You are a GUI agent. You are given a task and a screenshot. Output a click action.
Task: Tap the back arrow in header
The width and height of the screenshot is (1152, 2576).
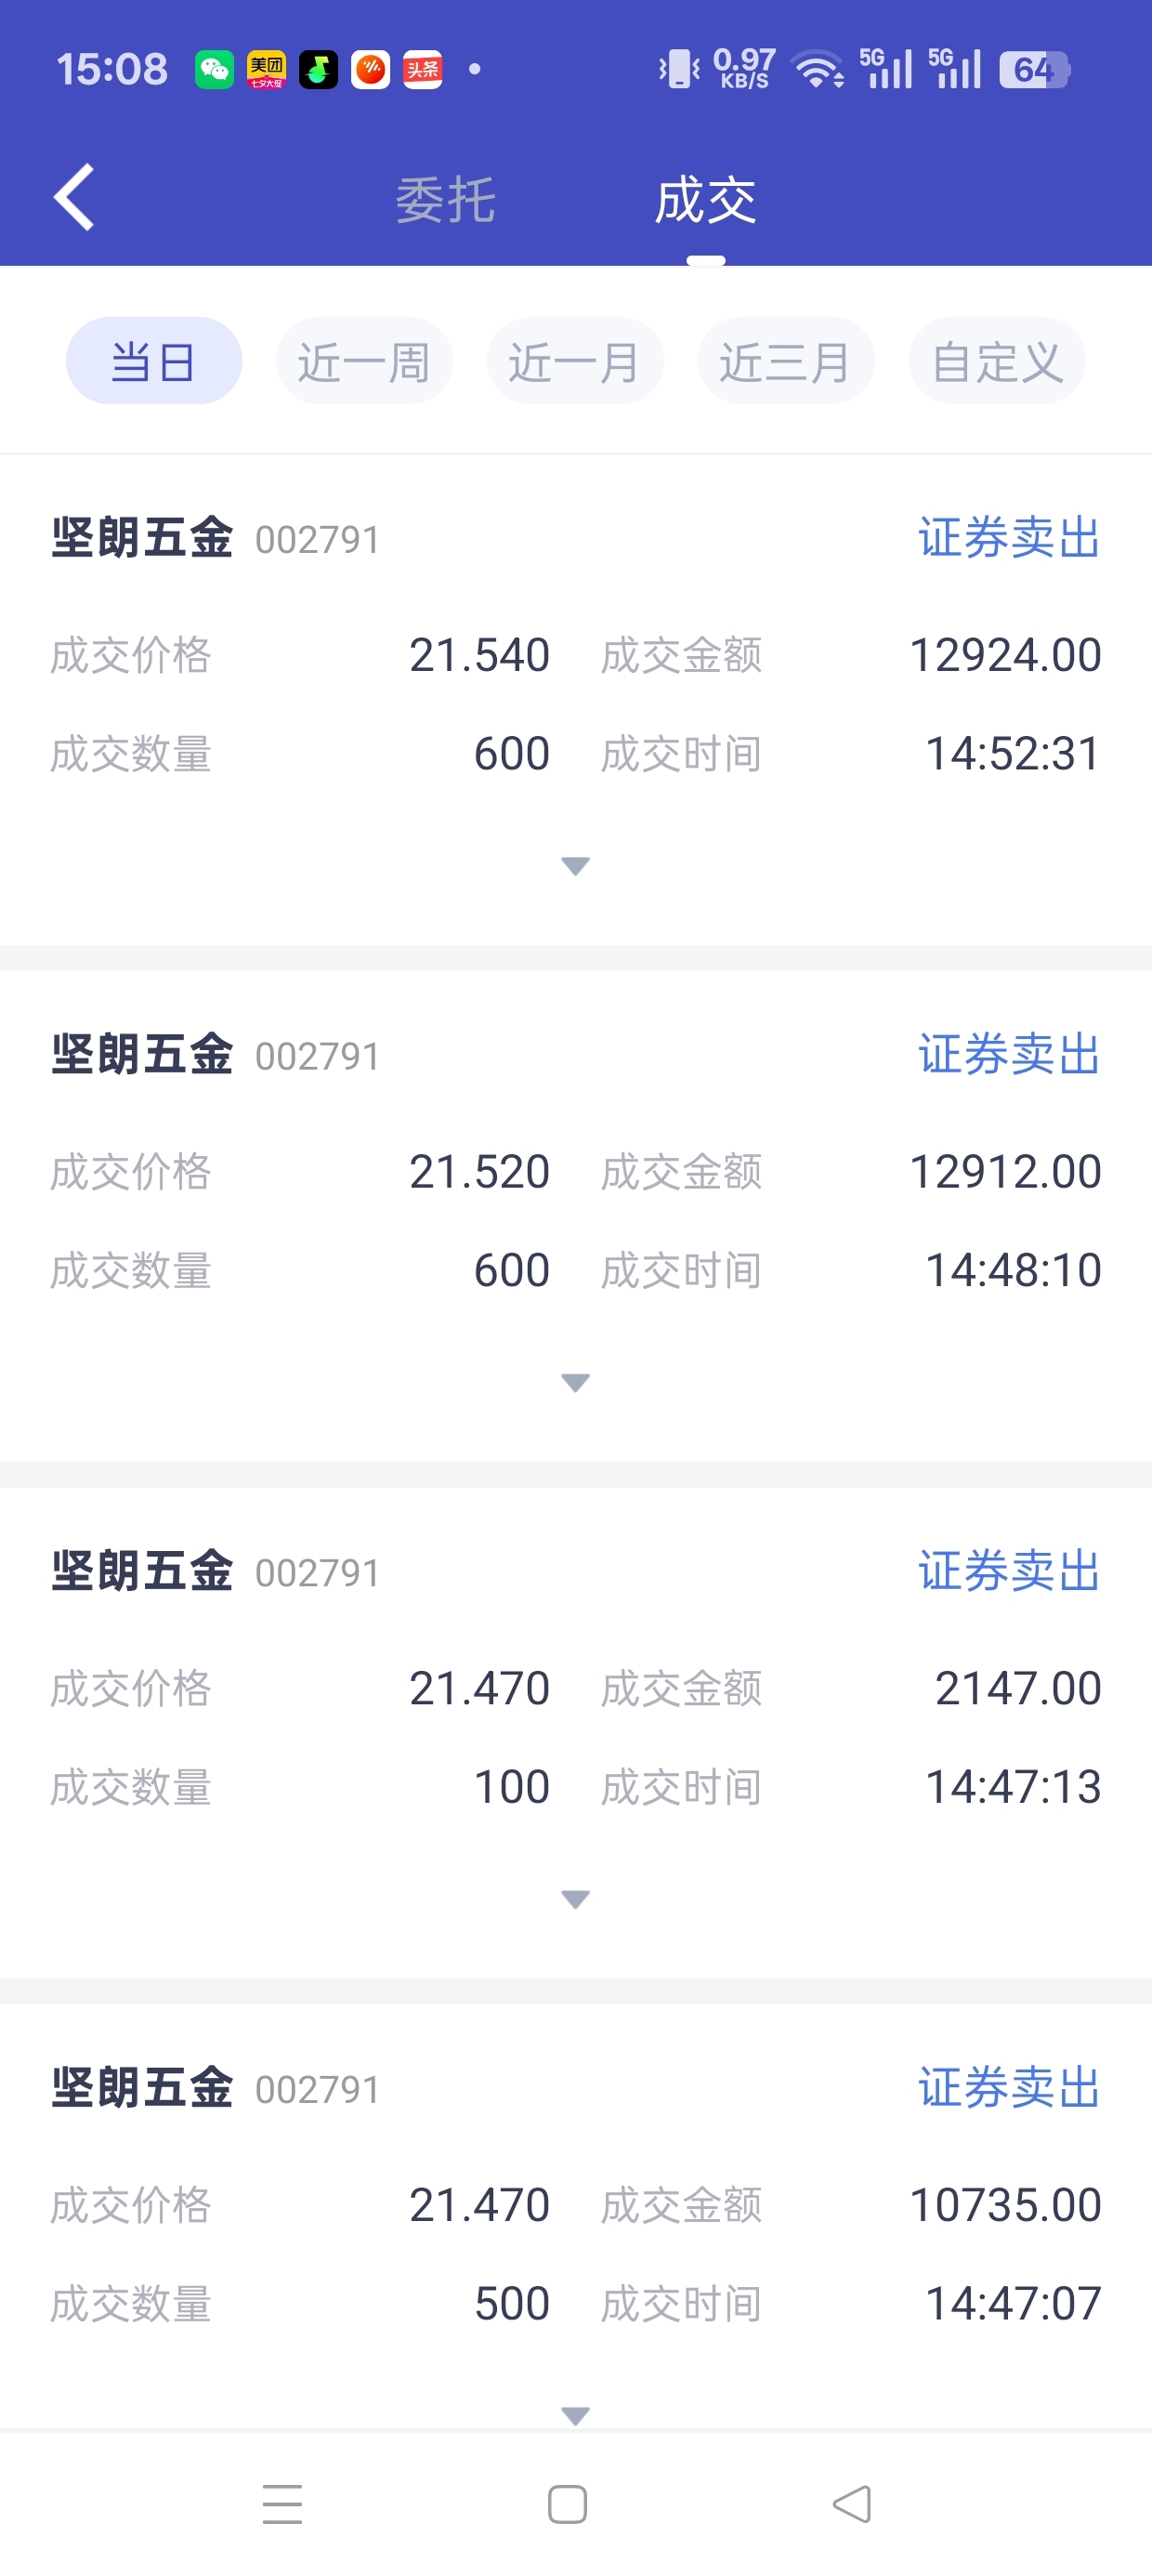click(74, 198)
